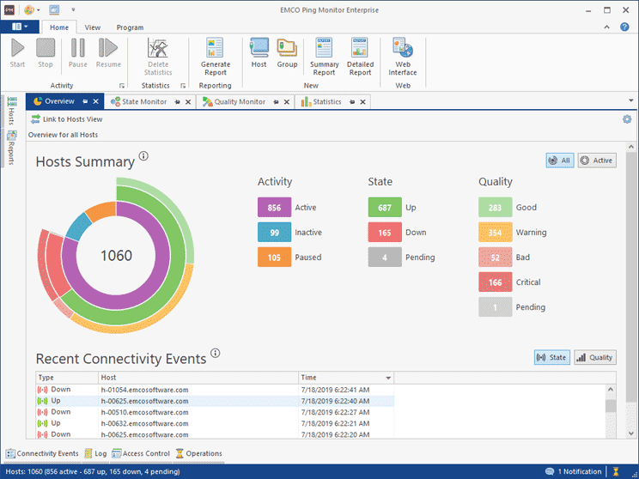Screen dimensions: 639x479
Task: Click the hourglass operations icon in status bar
Action: point(616,471)
